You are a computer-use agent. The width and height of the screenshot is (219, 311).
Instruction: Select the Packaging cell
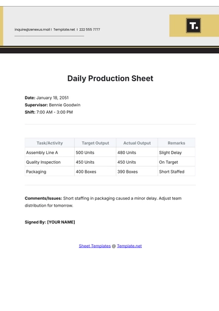point(50,172)
